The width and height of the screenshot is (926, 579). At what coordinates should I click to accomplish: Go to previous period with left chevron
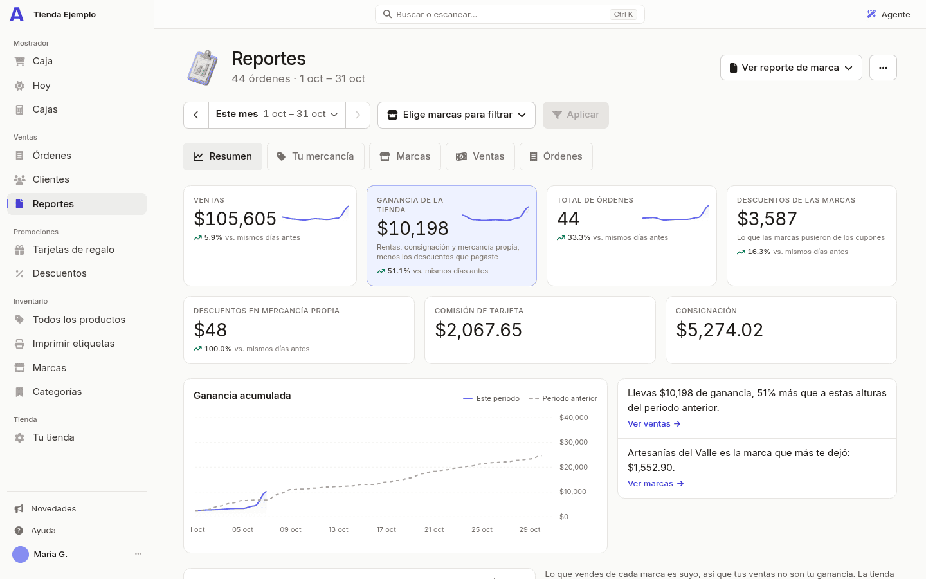click(196, 115)
